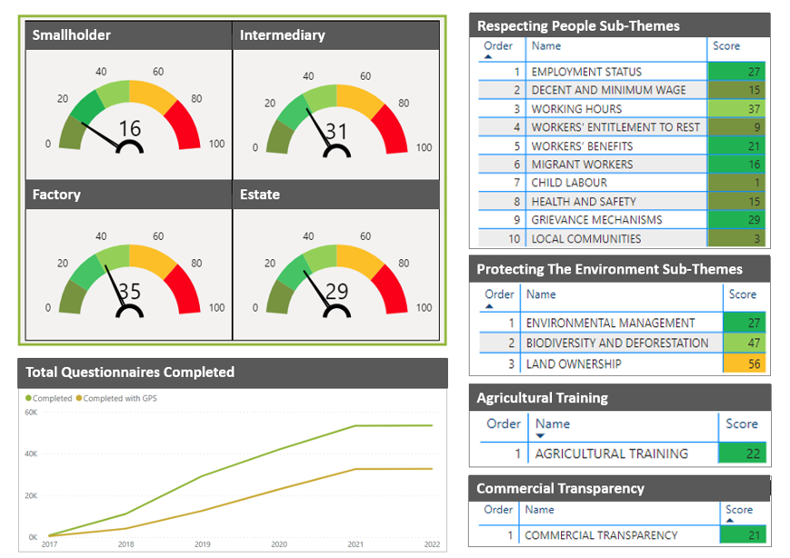Sort by Name column in Respecting People table
The width and height of the screenshot is (790, 558).
pyautogui.click(x=546, y=46)
